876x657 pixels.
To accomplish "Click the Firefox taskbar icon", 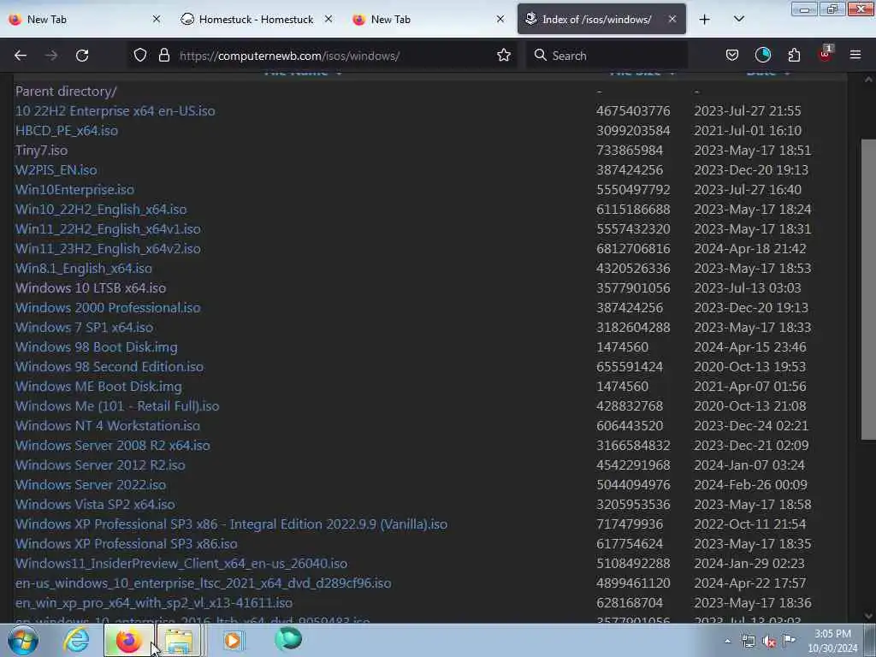I will pyautogui.click(x=128, y=640).
